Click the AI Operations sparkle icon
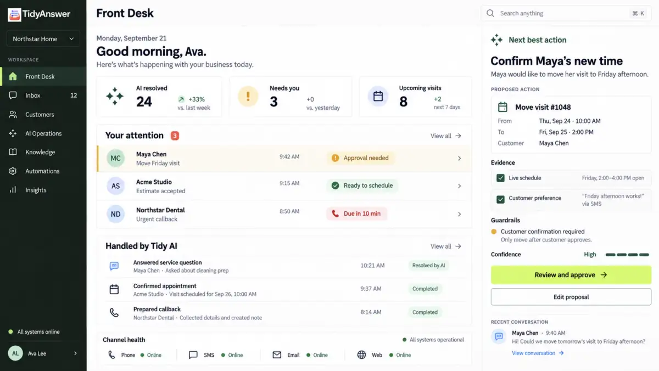 pyautogui.click(x=13, y=133)
